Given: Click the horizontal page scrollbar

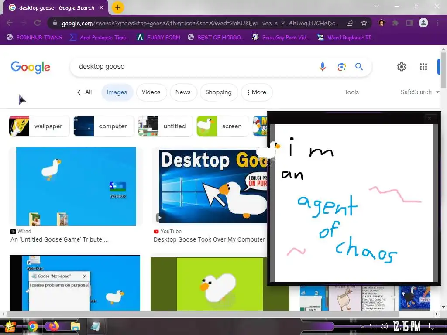Looking at the screenshot, I should 203,314.
